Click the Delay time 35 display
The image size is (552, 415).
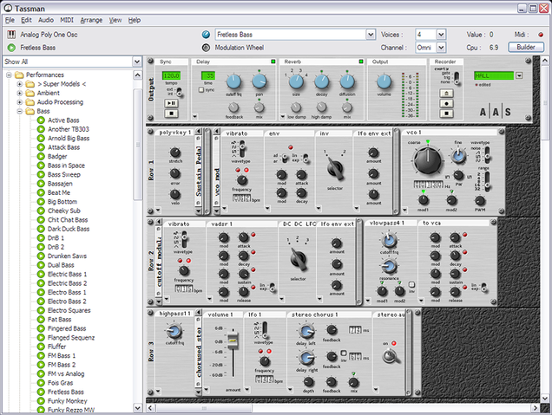point(208,75)
